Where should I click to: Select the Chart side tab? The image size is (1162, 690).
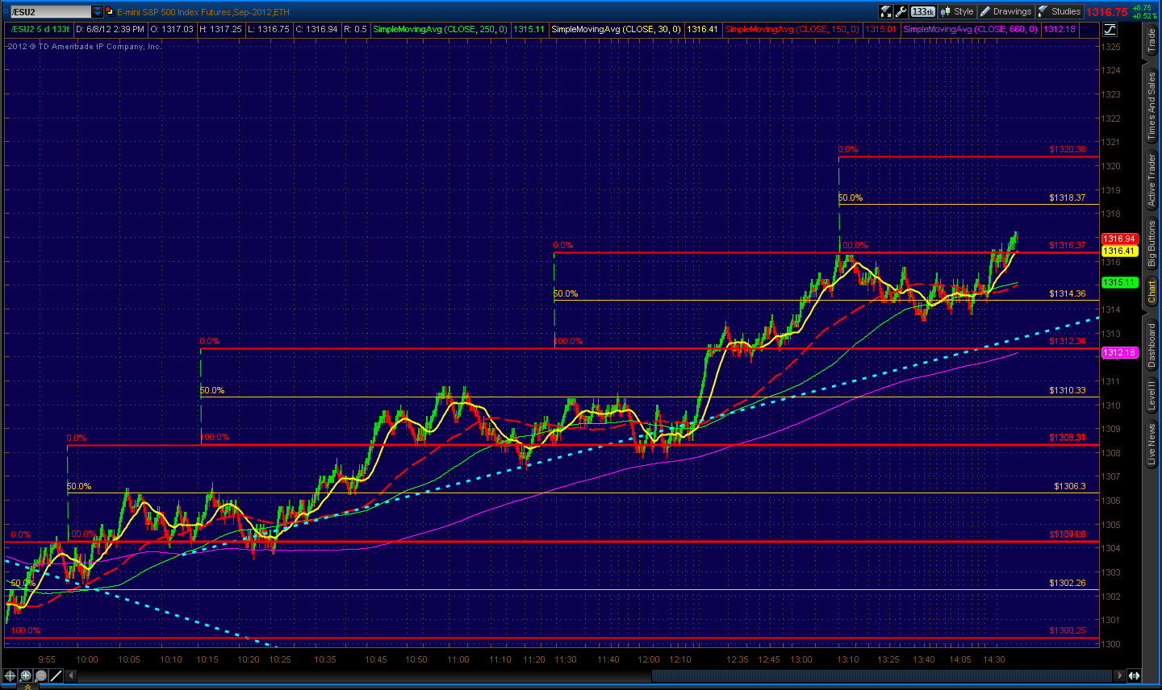(1152, 292)
